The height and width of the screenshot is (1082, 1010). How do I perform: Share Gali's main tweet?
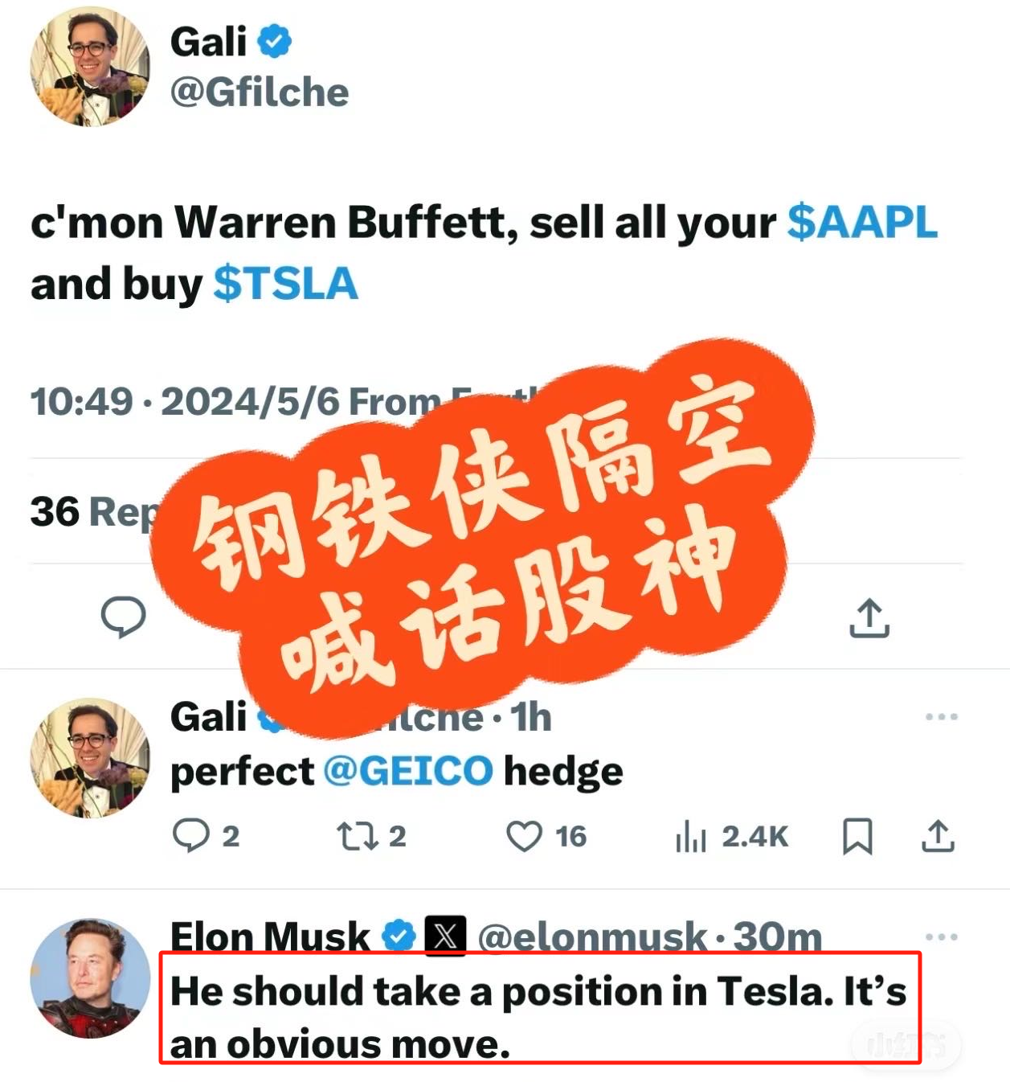[x=869, y=618]
